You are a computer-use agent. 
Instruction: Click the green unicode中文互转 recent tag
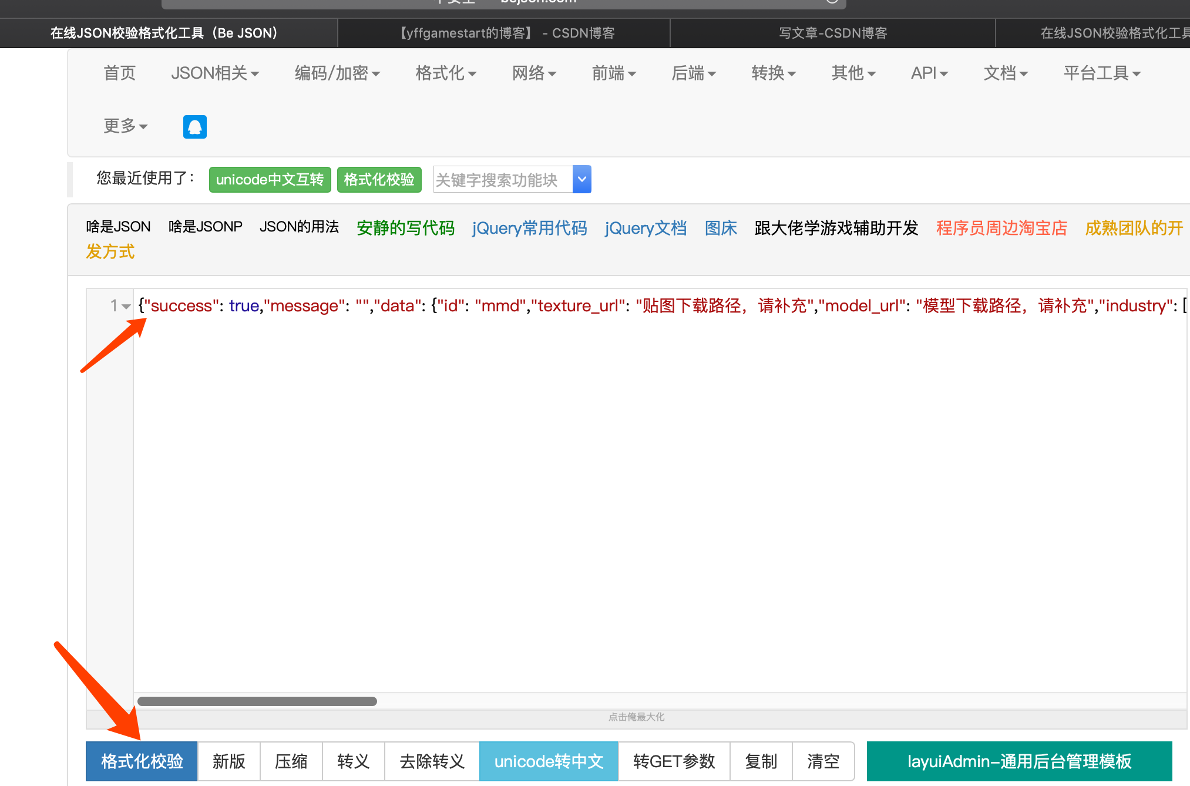[270, 179]
